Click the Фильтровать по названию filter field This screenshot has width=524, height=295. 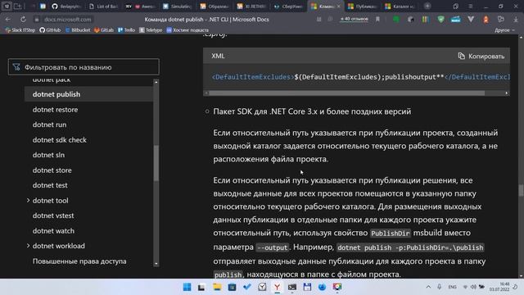[84, 67]
